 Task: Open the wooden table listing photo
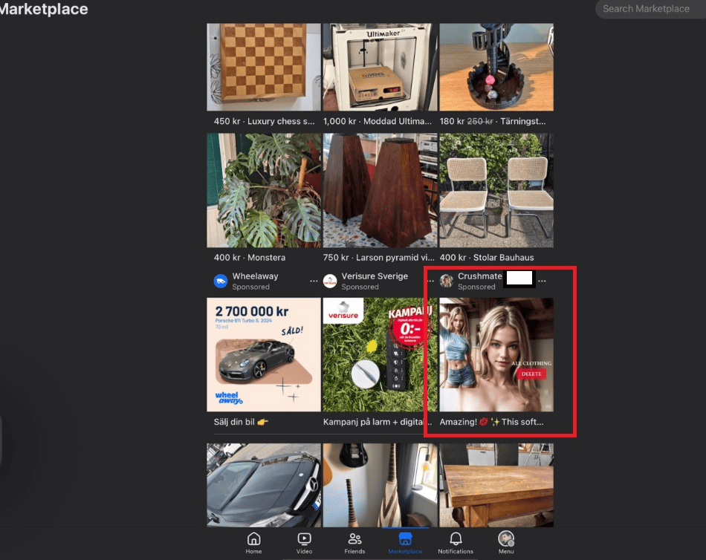(x=496, y=485)
